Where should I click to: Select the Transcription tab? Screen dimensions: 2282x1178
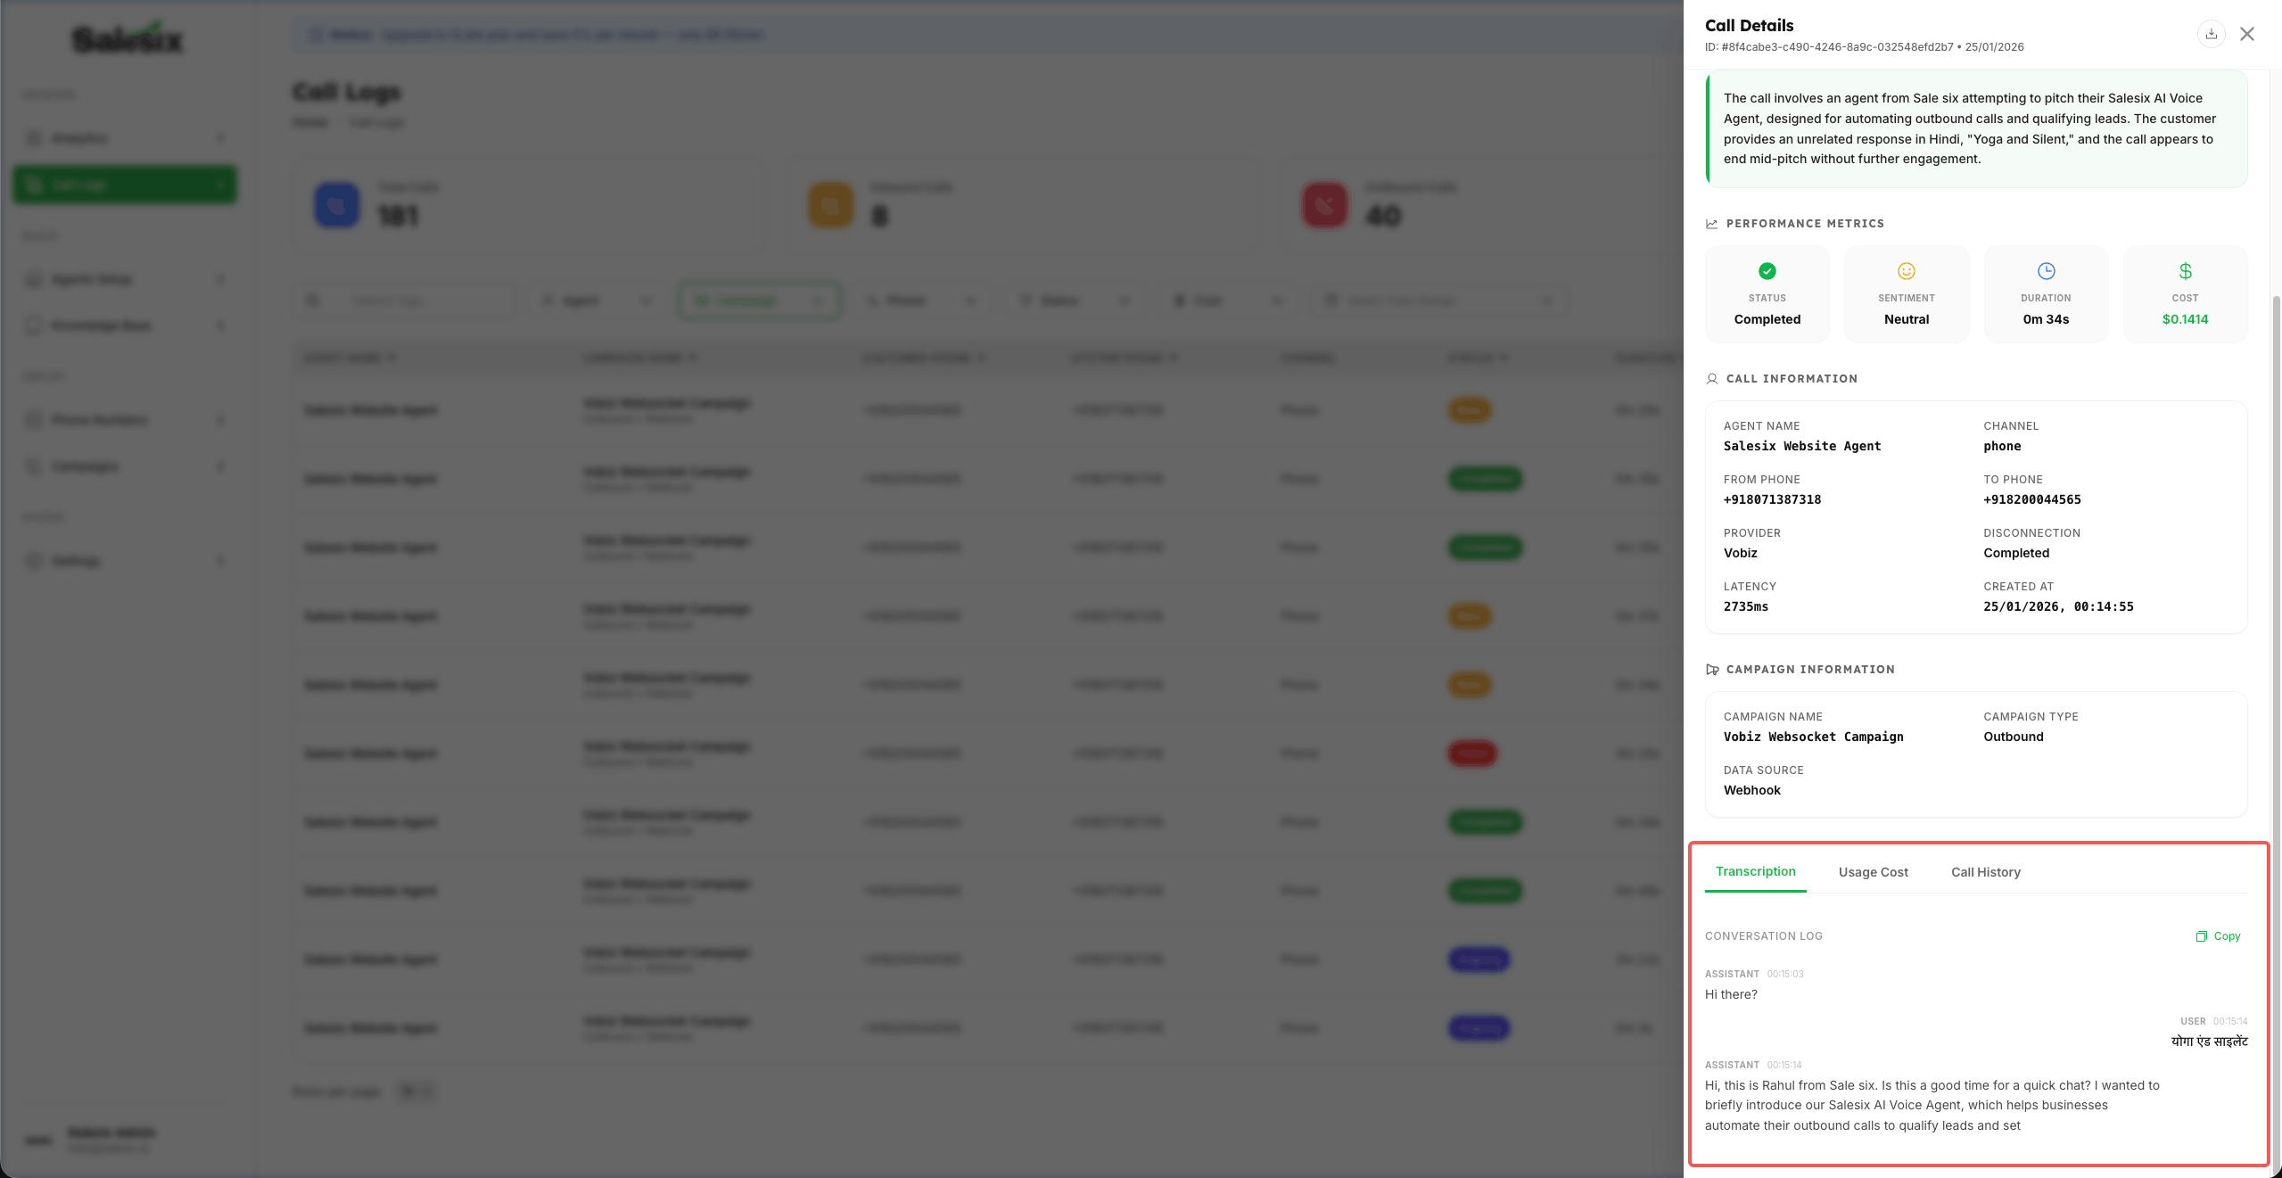click(x=1755, y=871)
